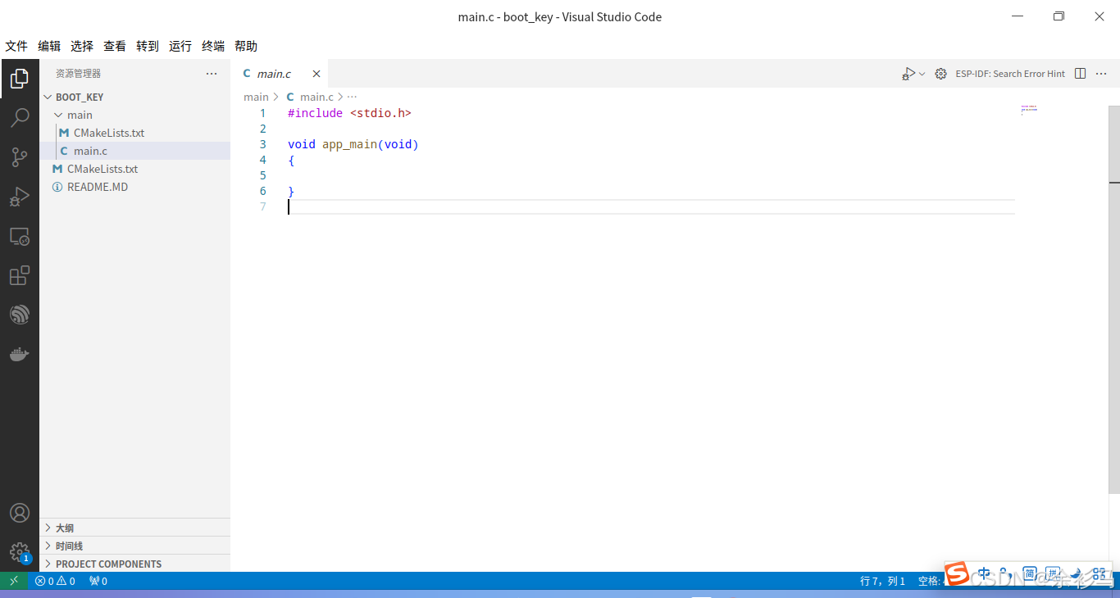The height and width of the screenshot is (598, 1120).
Task: Open the ESP-IDF Espressif explorer icon
Action: coord(20,315)
